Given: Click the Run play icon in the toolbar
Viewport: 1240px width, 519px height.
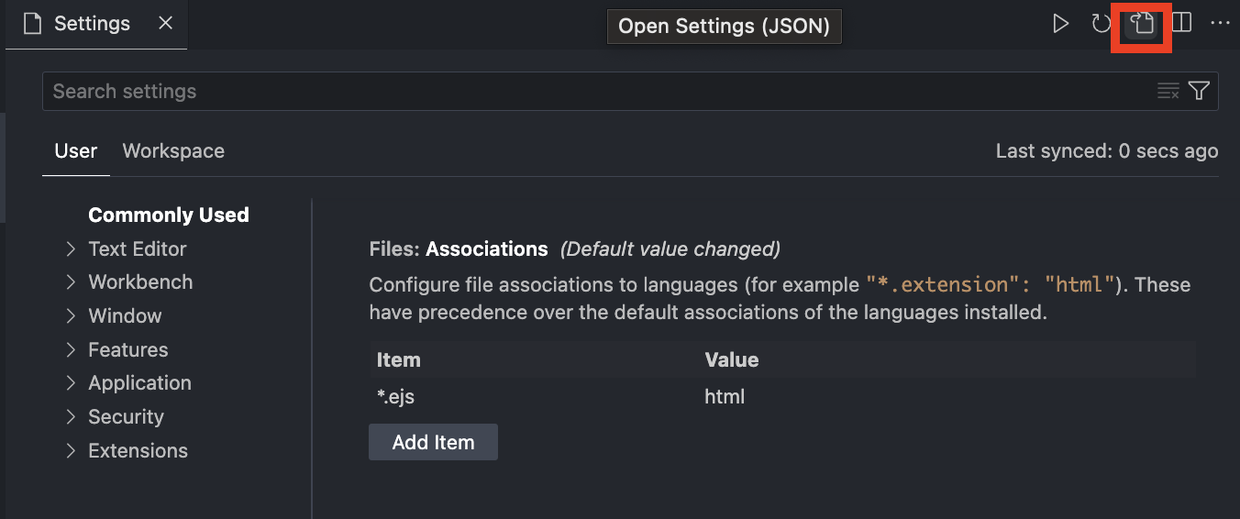Looking at the screenshot, I should click(x=1061, y=24).
